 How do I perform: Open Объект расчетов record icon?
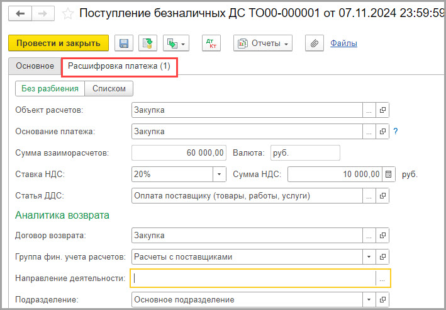pos(382,110)
